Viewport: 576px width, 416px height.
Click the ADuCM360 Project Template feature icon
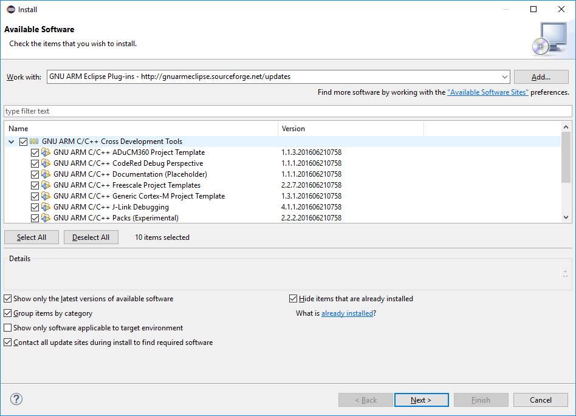(46, 152)
